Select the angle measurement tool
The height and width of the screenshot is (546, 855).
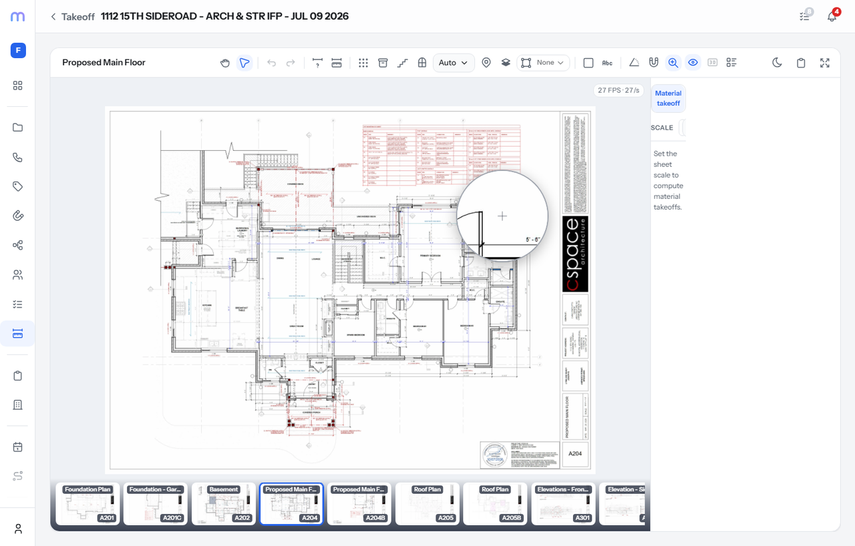(x=635, y=63)
